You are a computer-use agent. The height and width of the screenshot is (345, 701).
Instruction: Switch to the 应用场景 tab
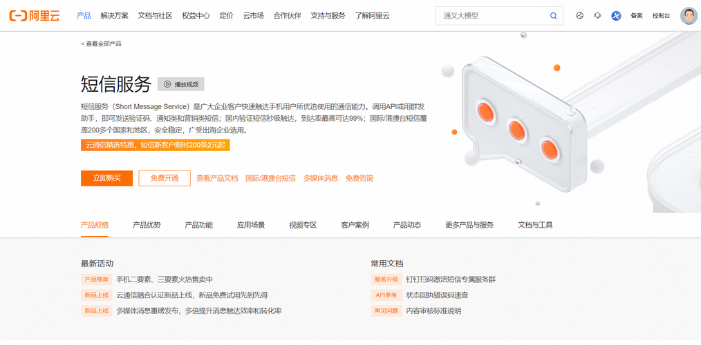click(x=251, y=225)
